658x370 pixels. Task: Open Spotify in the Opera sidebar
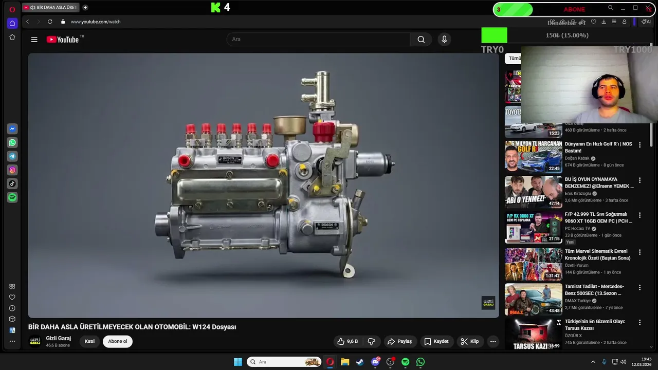(12, 197)
